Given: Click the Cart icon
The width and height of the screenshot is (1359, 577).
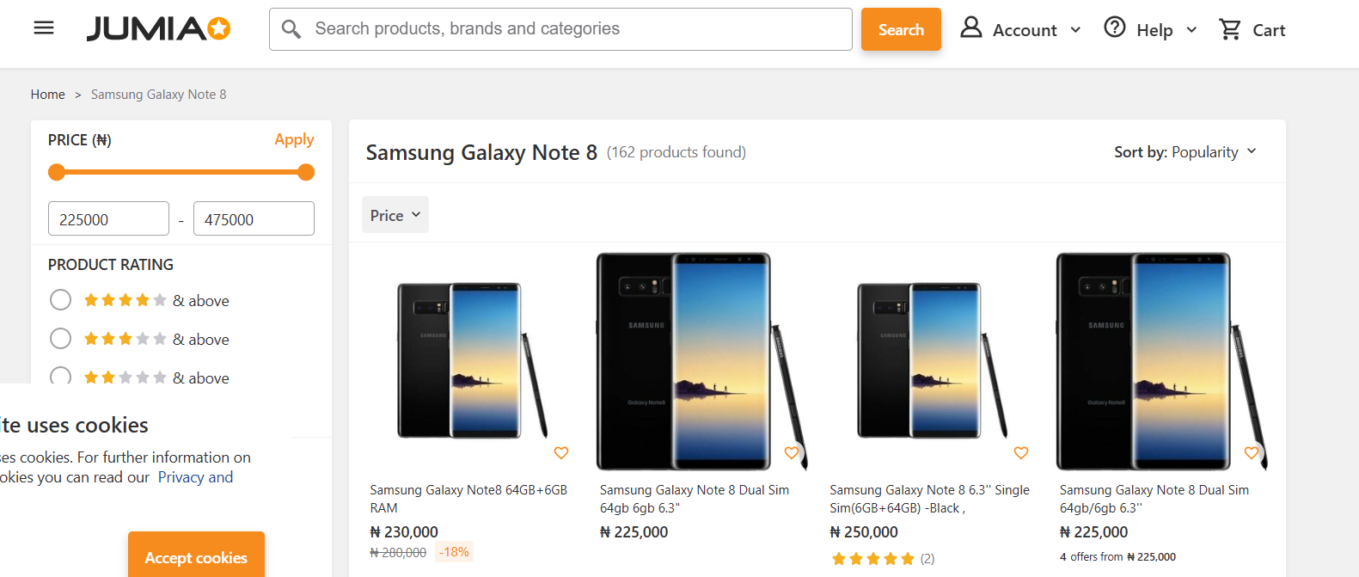Looking at the screenshot, I should click(x=1230, y=29).
